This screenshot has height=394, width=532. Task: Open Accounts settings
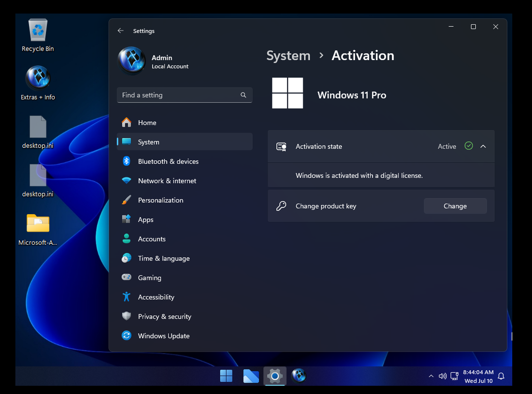(184, 239)
